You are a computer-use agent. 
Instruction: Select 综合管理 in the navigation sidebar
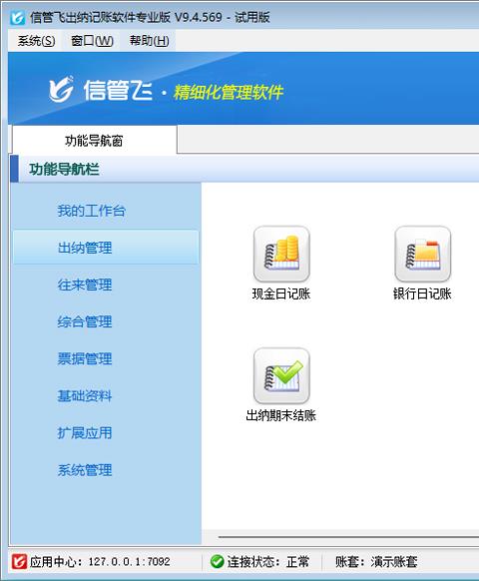click(x=85, y=321)
